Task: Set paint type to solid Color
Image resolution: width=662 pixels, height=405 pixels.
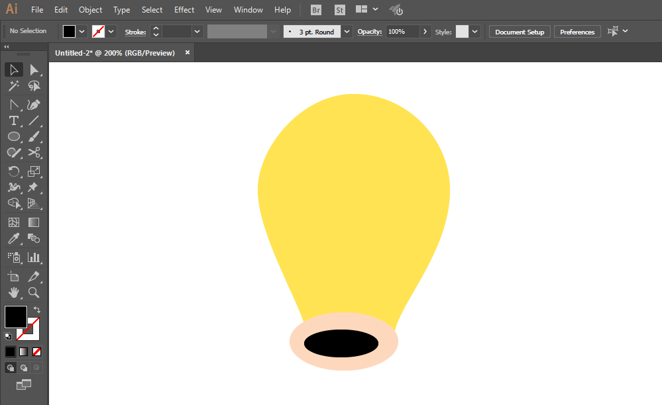Action: (10, 351)
